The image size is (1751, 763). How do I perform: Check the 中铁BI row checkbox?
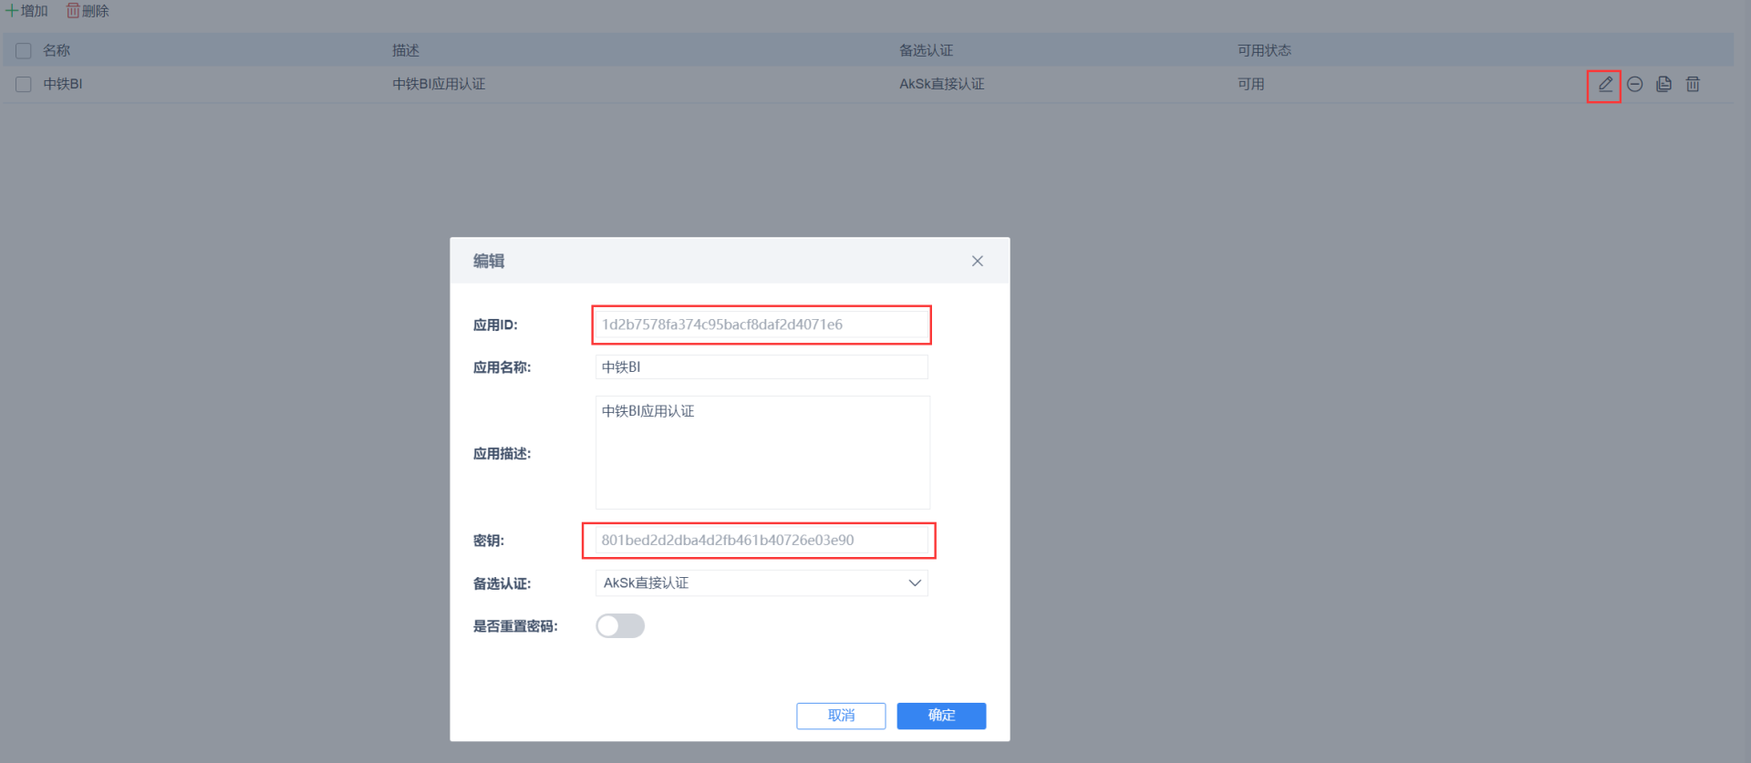pos(24,84)
